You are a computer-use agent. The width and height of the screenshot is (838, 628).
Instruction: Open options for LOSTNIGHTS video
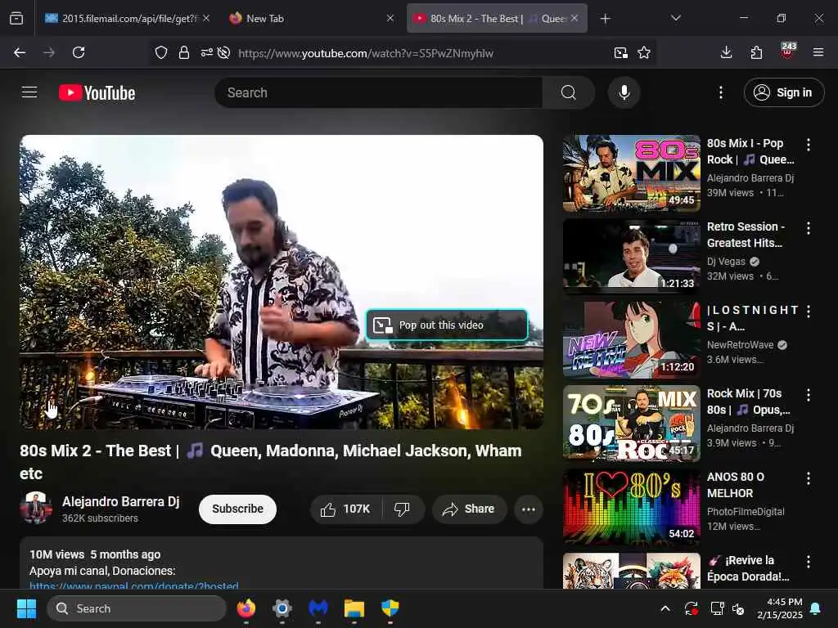click(808, 312)
